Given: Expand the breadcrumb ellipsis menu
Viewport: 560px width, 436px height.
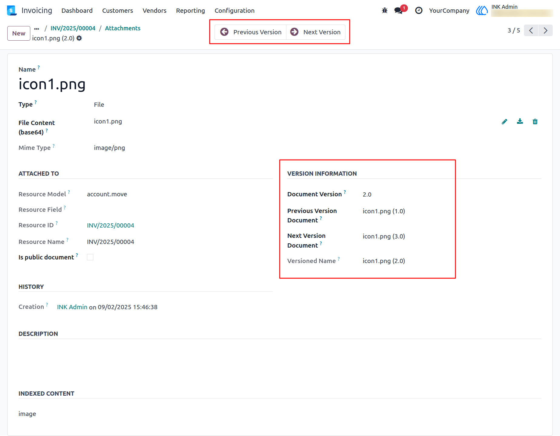Looking at the screenshot, I should point(37,29).
